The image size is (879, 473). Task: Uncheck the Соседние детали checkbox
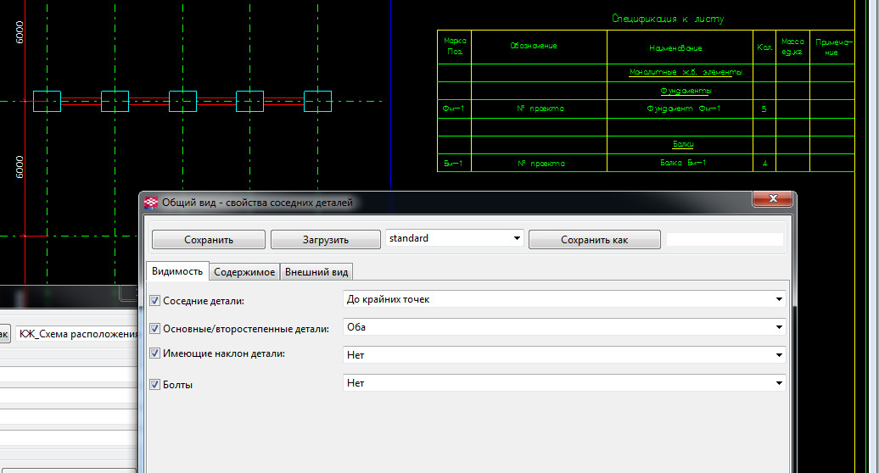tap(154, 300)
